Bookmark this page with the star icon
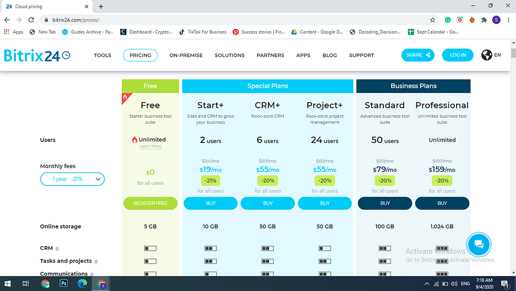This screenshot has height=291, width=516. (432, 20)
